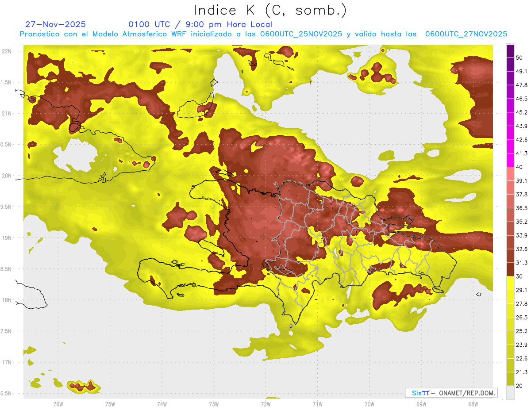Image resolution: width=531 pixels, height=410 pixels.
Task: Select the date text '27-Nov-2025'
Action: (56, 24)
